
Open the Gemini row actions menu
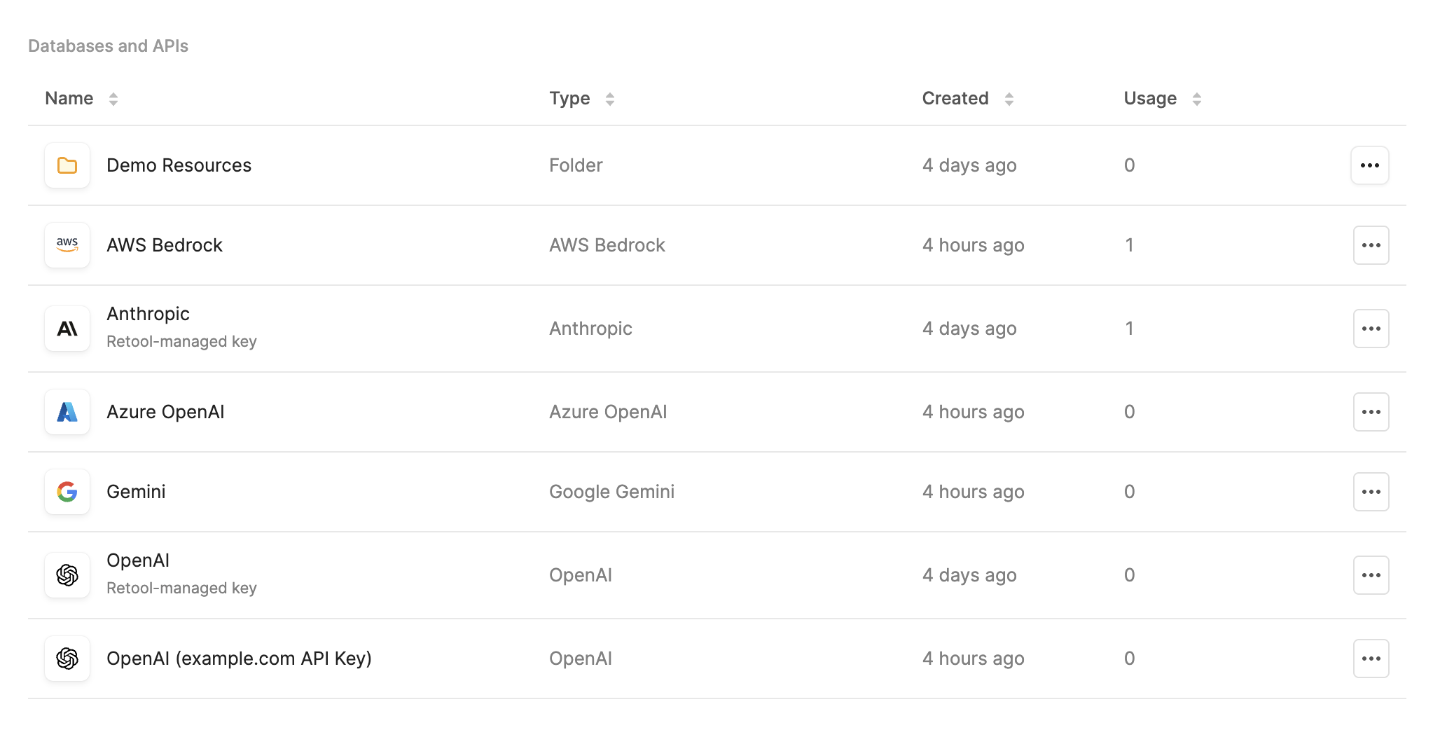tap(1369, 492)
